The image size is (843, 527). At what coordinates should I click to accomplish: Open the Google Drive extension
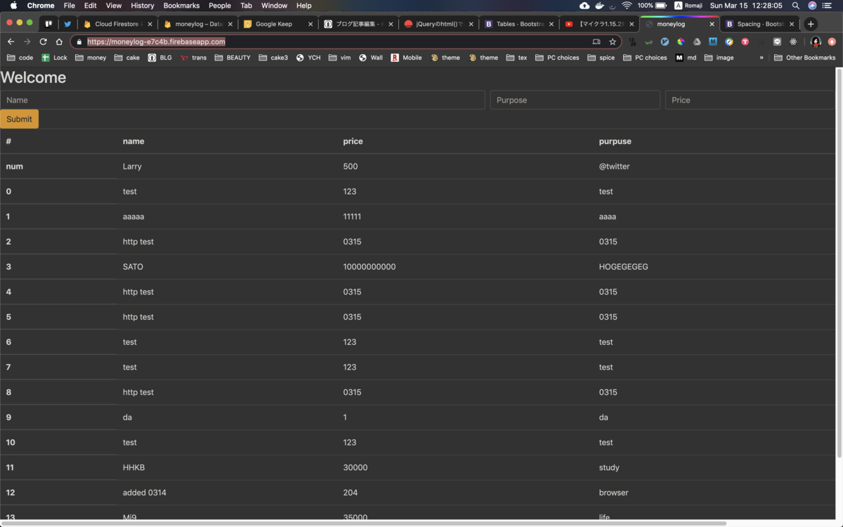pyautogui.click(x=697, y=41)
